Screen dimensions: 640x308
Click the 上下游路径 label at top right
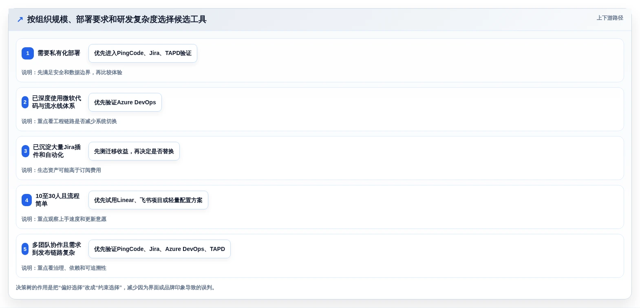[610, 18]
